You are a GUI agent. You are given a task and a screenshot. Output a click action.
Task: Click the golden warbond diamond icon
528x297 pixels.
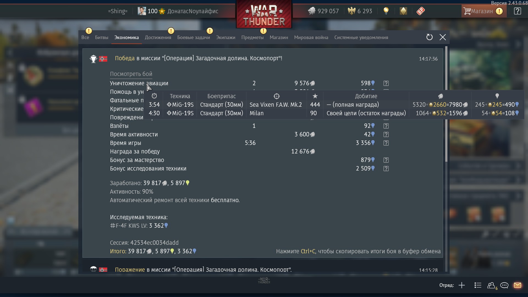pyautogui.click(x=403, y=11)
